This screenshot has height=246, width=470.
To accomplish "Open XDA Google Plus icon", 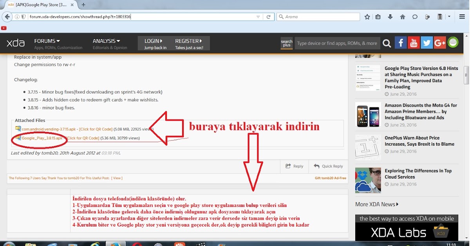I will (439, 43).
